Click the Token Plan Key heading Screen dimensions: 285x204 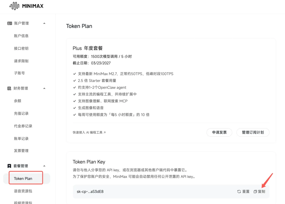(x=89, y=162)
